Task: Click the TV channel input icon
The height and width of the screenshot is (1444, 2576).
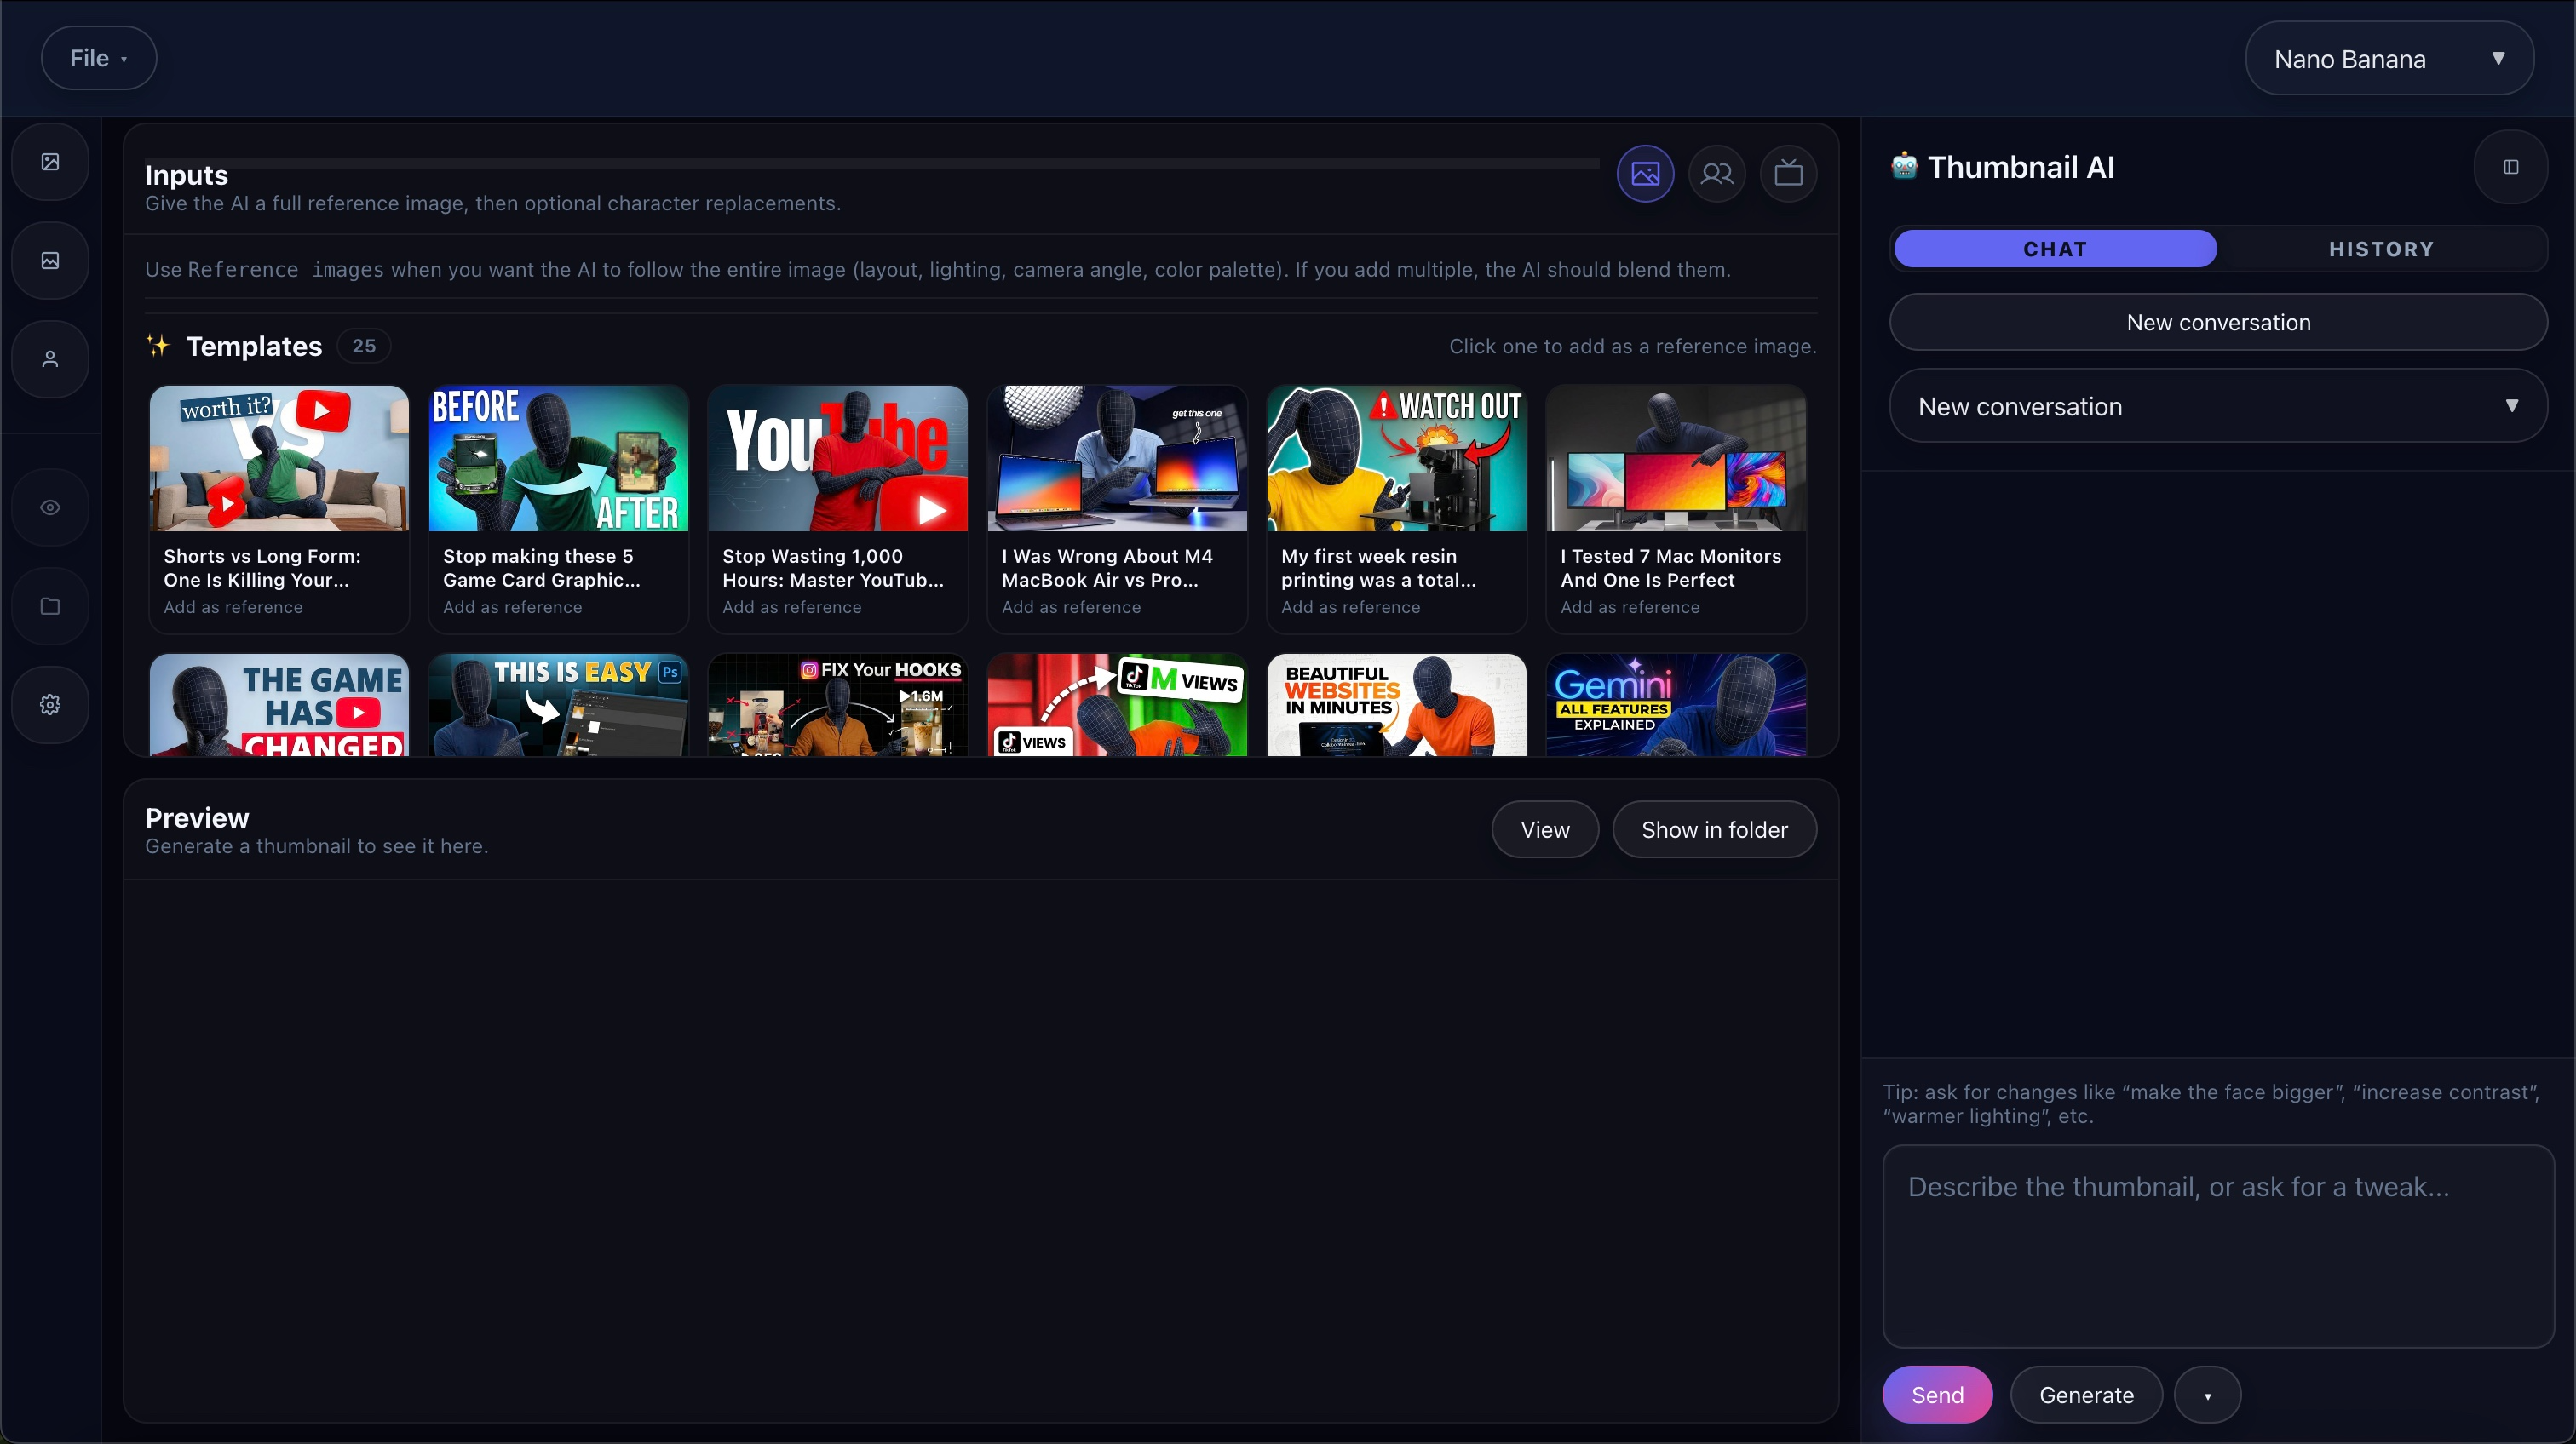Action: [x=1789, y=173]
